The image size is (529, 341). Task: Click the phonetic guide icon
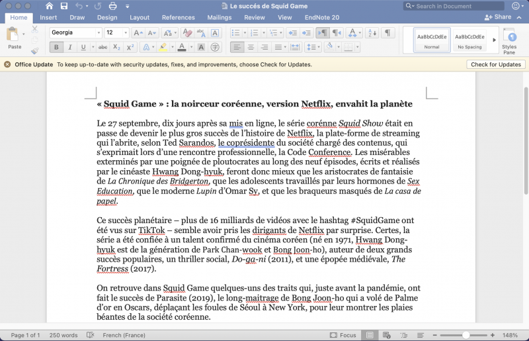201,33
